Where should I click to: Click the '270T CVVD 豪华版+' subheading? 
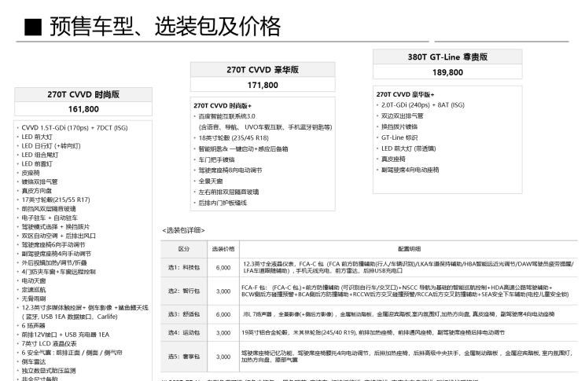coord(405,95)
